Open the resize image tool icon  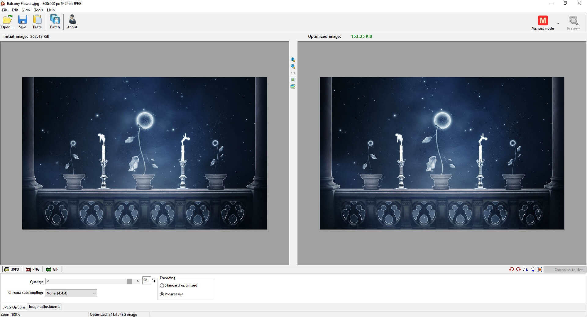tap(540, 269)
